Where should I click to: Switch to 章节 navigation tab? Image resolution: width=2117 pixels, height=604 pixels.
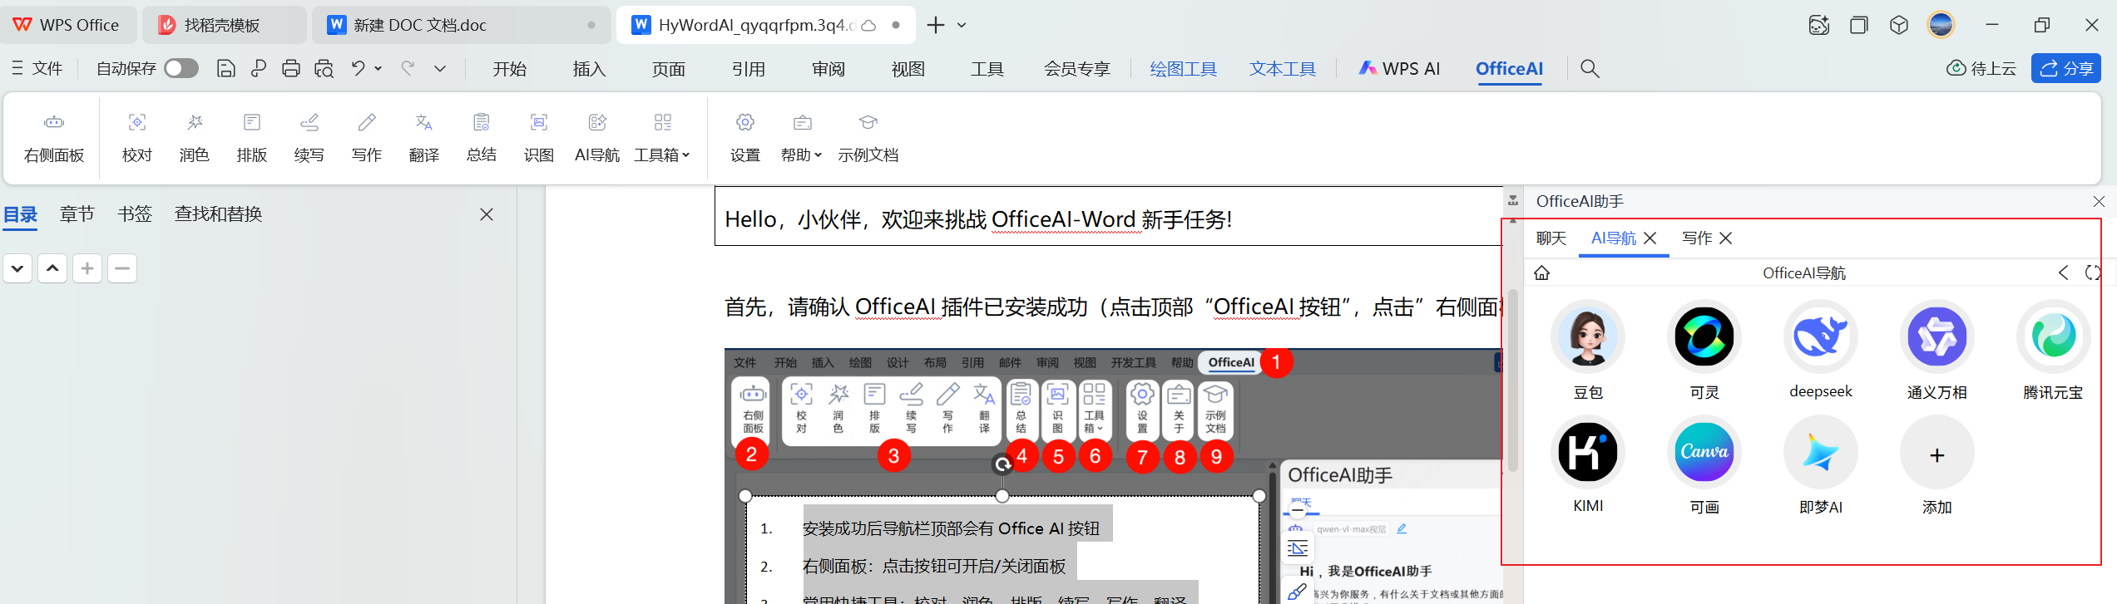(77, 214)
